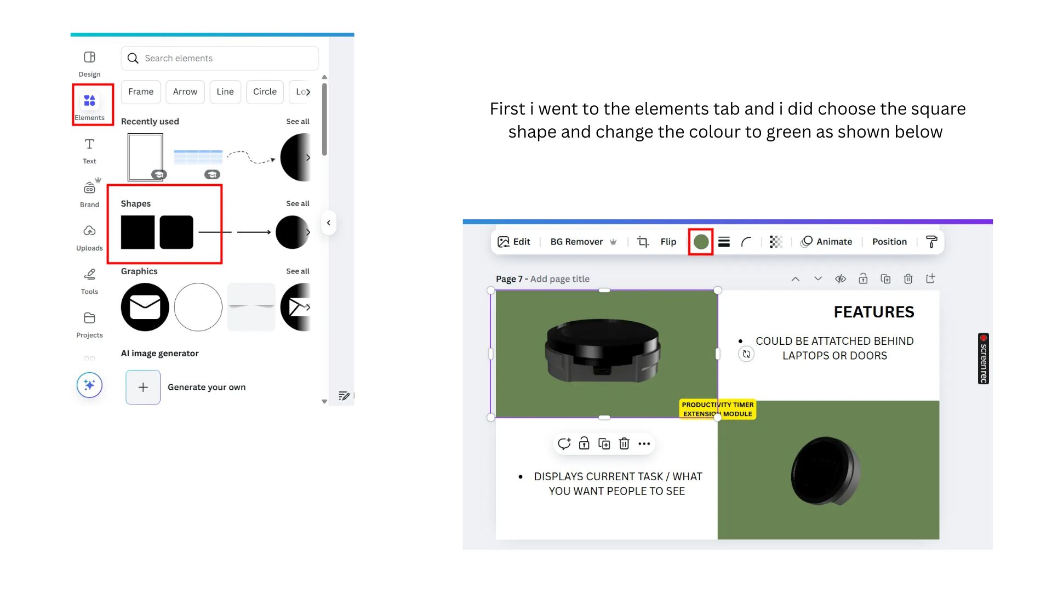Viewport: 1052px width, 592px height.
Task: Open the Brand sidebar tab
Action: click(x=89, y=194)
